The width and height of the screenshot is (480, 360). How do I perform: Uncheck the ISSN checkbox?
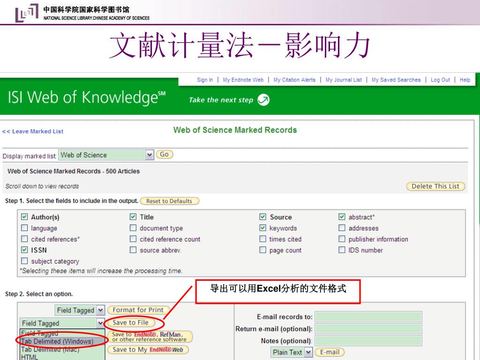click(x=24, y=250)
